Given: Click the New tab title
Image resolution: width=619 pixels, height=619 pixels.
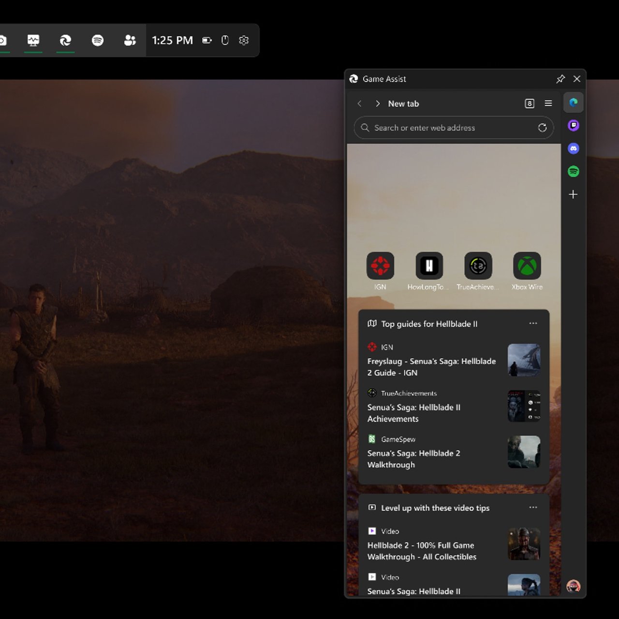Looking at the screenshot, I should tap(403, 103).
